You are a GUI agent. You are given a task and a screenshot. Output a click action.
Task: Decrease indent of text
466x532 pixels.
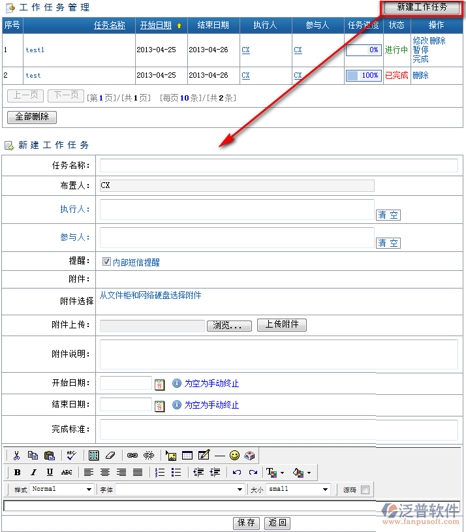(x=198, y=473)
